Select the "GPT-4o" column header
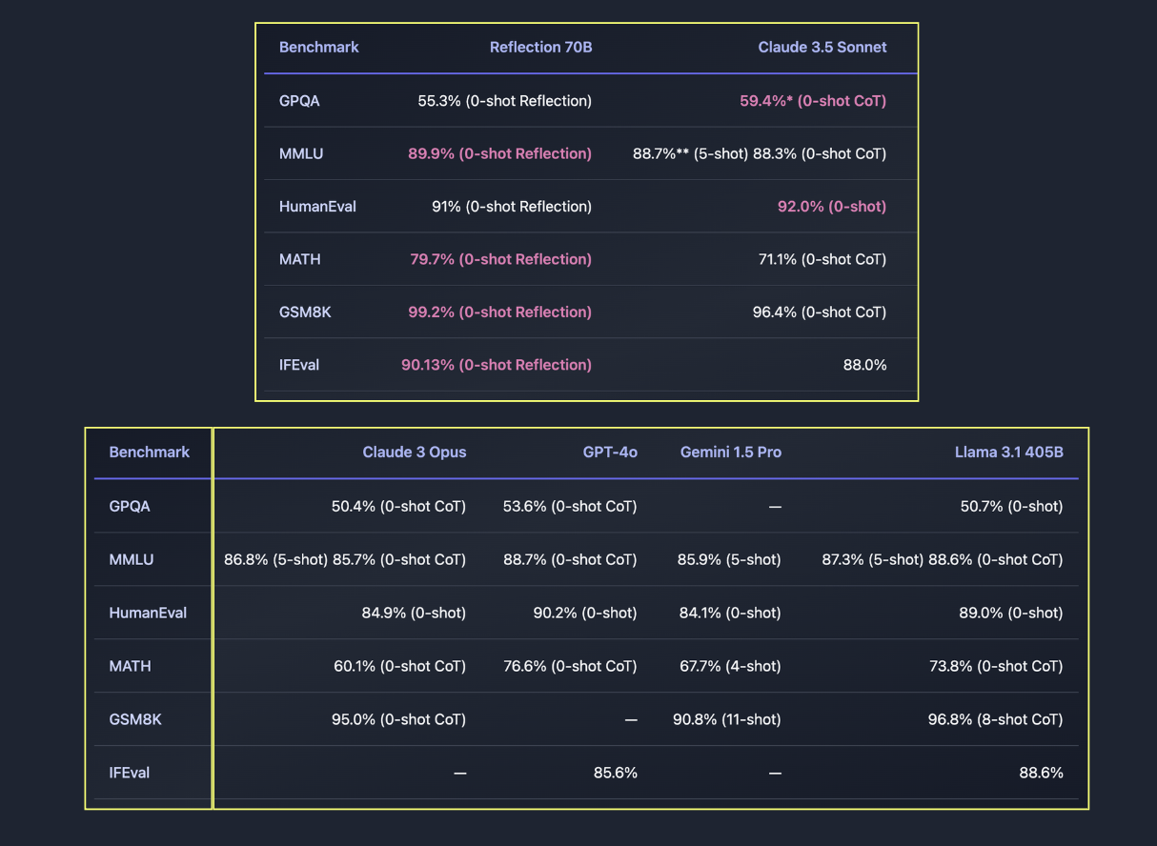 click(610, 452)
